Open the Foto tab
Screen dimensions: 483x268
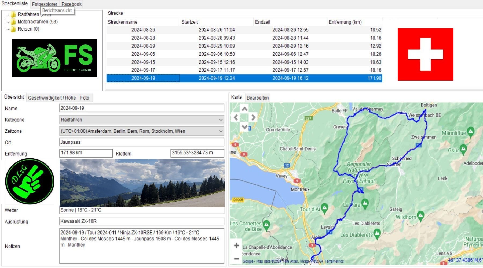pyautogui.click(x=85, y=98)
